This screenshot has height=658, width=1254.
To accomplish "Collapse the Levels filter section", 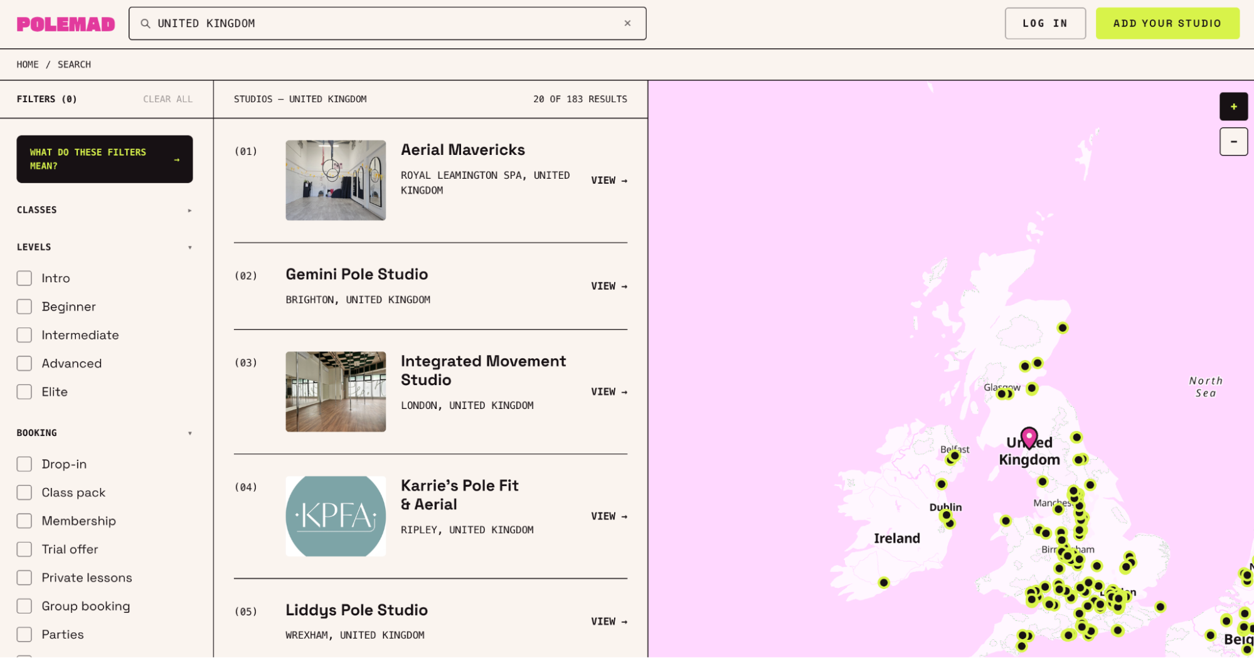I will pos(105,247).
